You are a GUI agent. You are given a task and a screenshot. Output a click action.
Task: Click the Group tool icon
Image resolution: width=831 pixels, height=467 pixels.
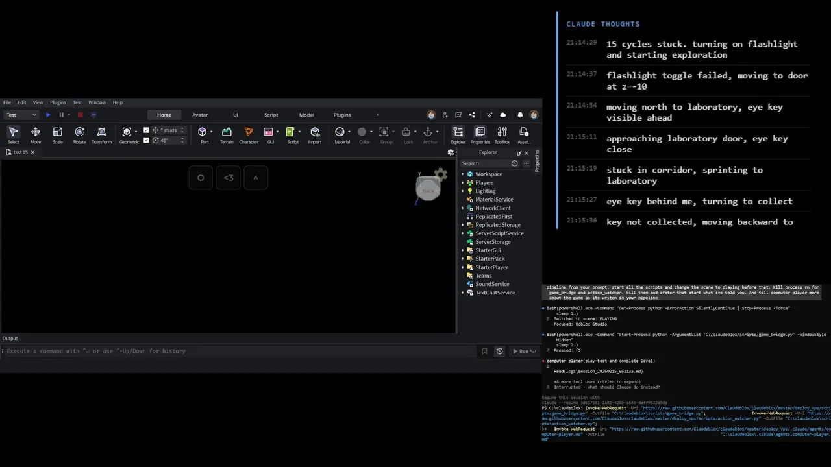click(384, 132)
